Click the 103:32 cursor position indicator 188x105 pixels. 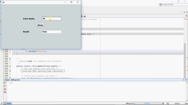[177, 104]
